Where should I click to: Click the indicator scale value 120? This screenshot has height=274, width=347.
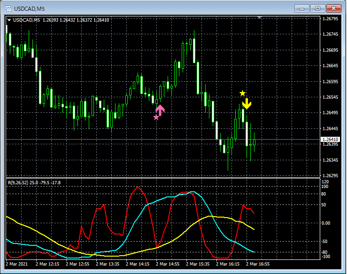[325, 182]
